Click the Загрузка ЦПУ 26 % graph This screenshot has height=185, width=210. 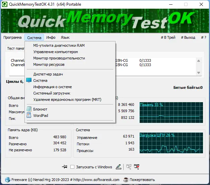[x=171, y=143]
